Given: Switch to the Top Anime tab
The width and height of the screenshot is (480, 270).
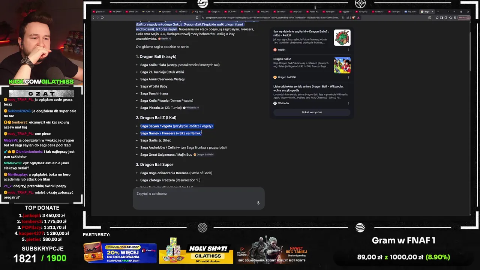Looking at the screenshot, I should pyautogui.click(x=411, y=12).
